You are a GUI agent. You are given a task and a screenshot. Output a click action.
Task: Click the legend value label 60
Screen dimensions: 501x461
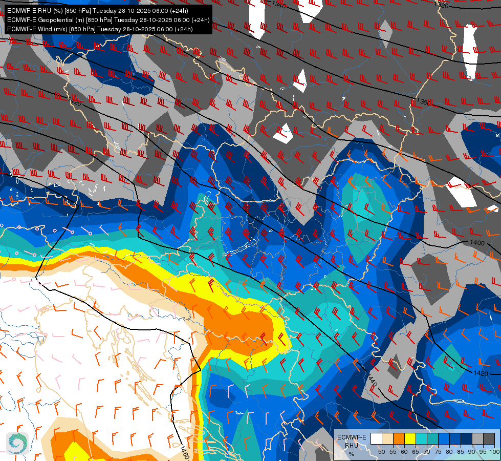click(x=404, y=452)
